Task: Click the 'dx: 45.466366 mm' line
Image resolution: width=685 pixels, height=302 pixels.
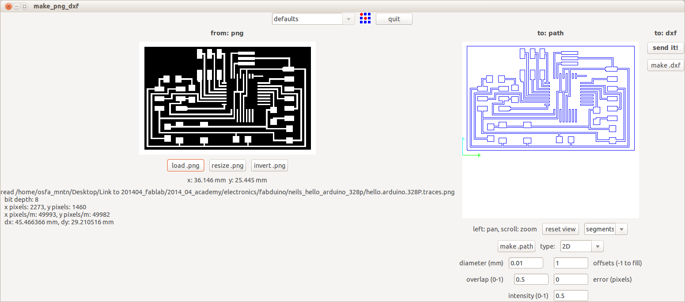Action: [x=59, y=222]
